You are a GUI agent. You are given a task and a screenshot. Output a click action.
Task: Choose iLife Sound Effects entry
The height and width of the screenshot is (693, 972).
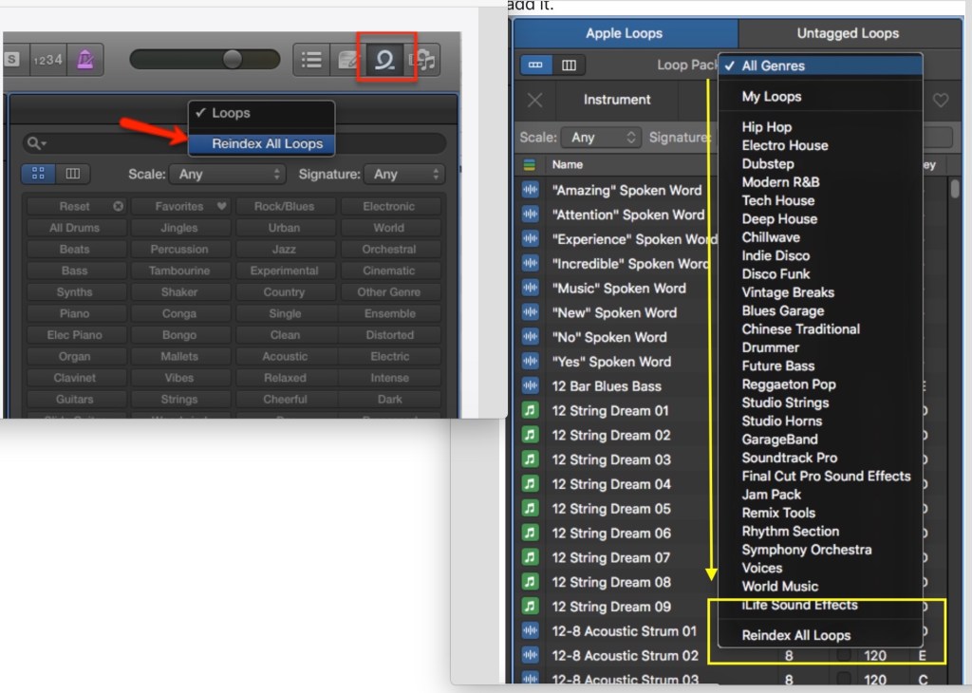point(820,605)
